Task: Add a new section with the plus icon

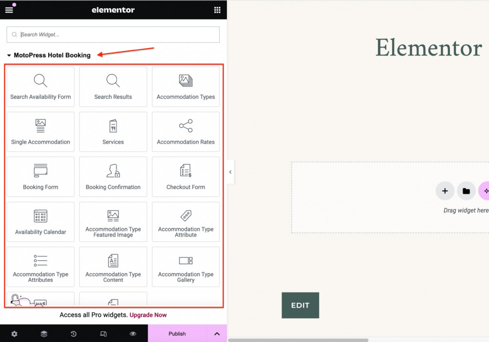Action: click(445, 190)
